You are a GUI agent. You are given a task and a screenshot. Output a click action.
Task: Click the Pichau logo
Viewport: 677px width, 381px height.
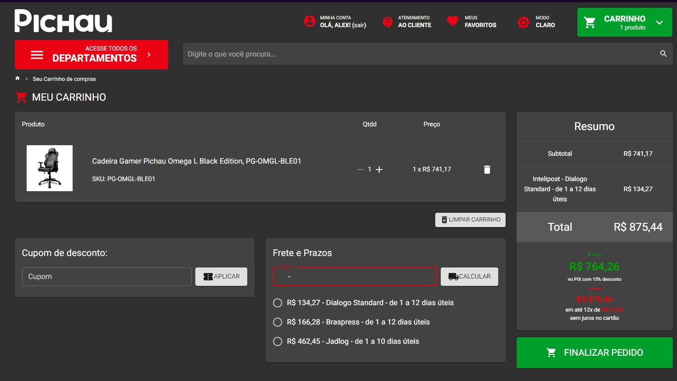[x=63, y=21]
